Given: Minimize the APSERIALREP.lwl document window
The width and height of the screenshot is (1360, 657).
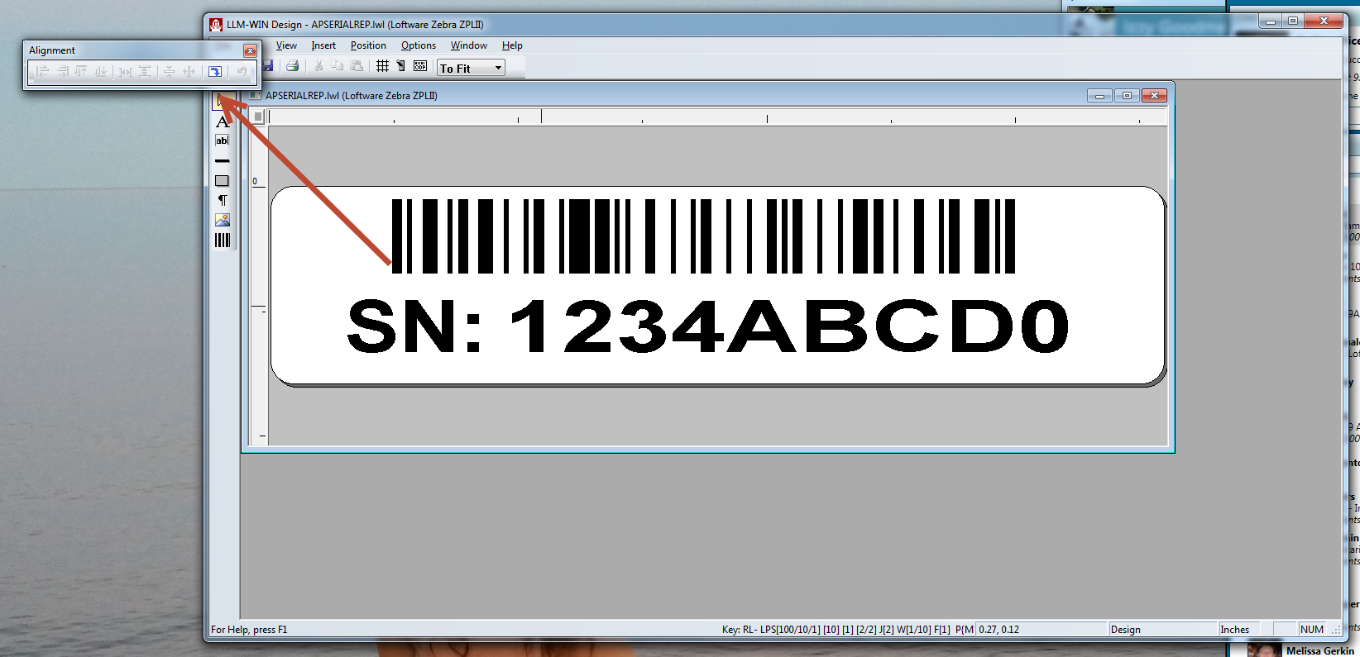Looking at the screenshot, I should (x=1099, y=96).
